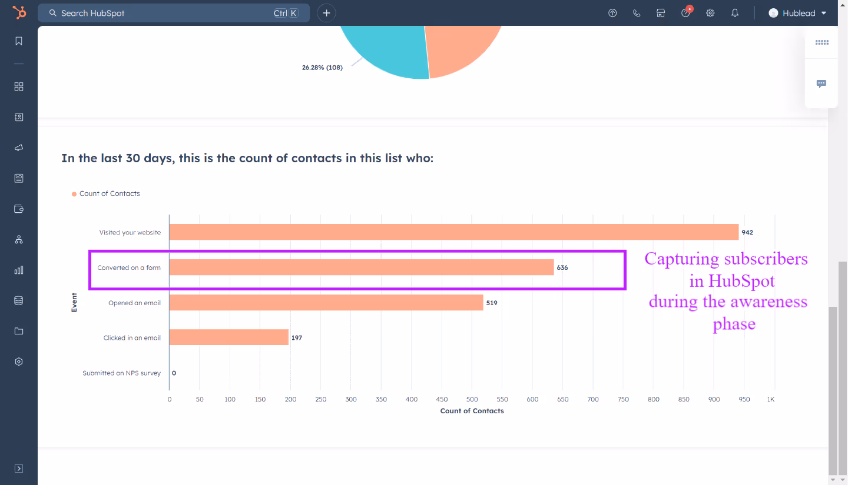Expand the collapsed left sidebar arrow
The width and height of the screenshot is (848, 485).
[18, 468]
